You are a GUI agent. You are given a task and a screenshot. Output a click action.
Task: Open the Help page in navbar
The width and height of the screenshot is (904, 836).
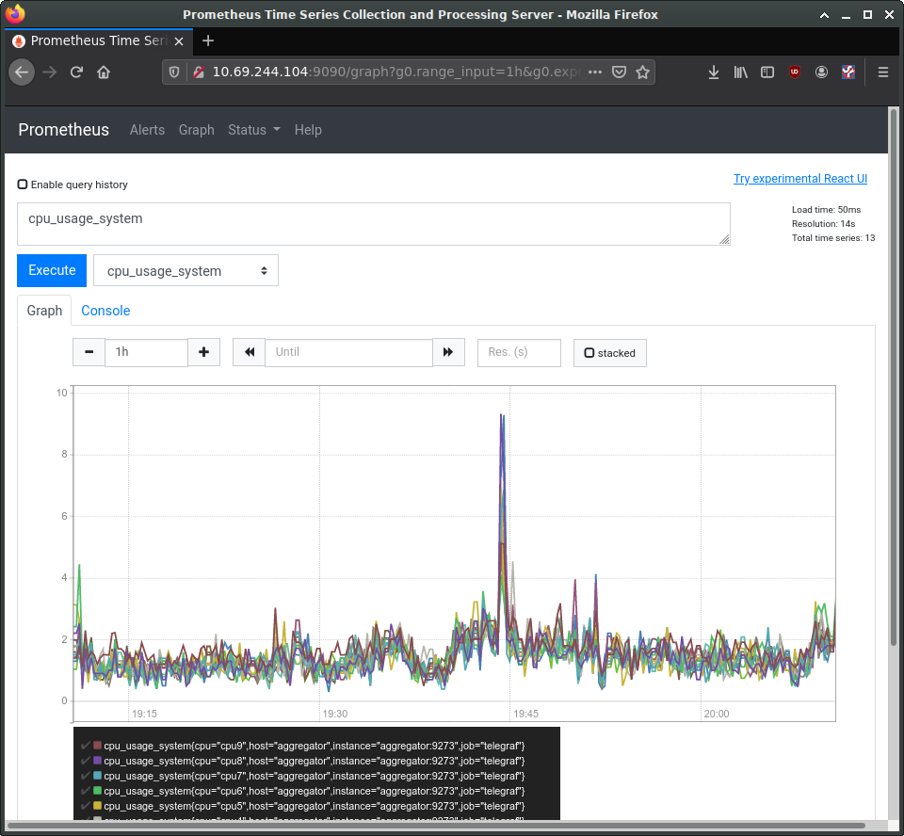coord(308,130)
